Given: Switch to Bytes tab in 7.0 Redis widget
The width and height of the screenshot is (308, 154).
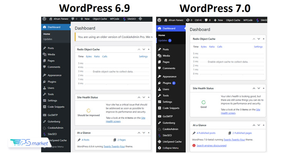Looking at the screenshot, I should [204, 47].
